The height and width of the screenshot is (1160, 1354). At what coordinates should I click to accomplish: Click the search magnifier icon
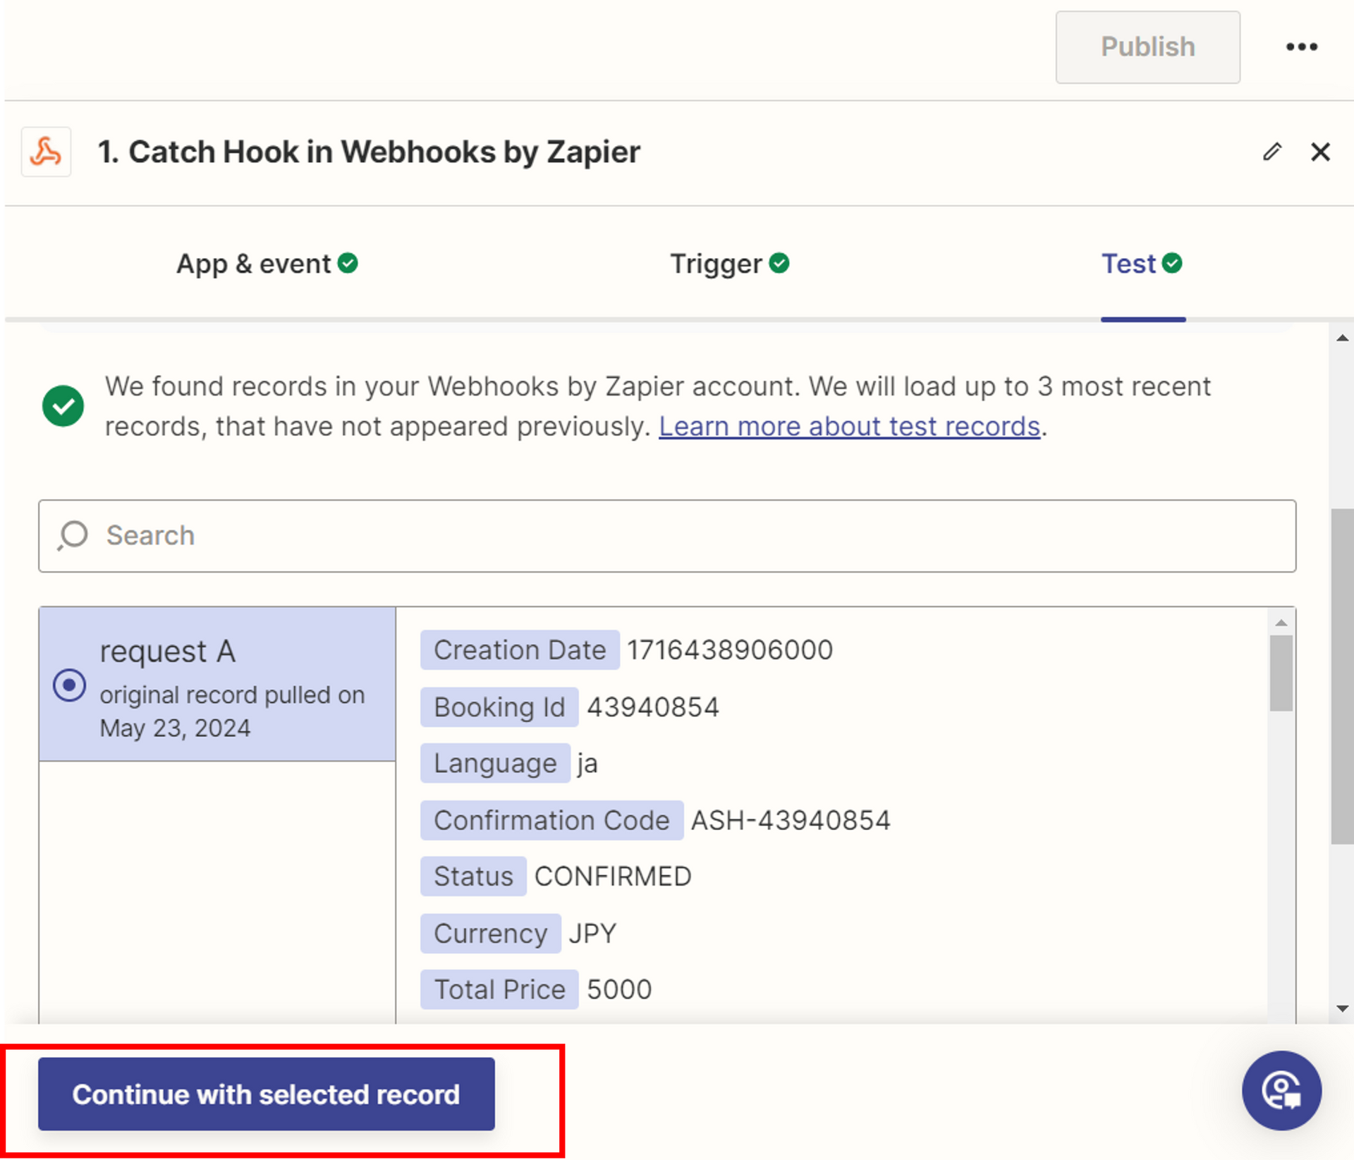pyautogui.click(x=73, y=535)
